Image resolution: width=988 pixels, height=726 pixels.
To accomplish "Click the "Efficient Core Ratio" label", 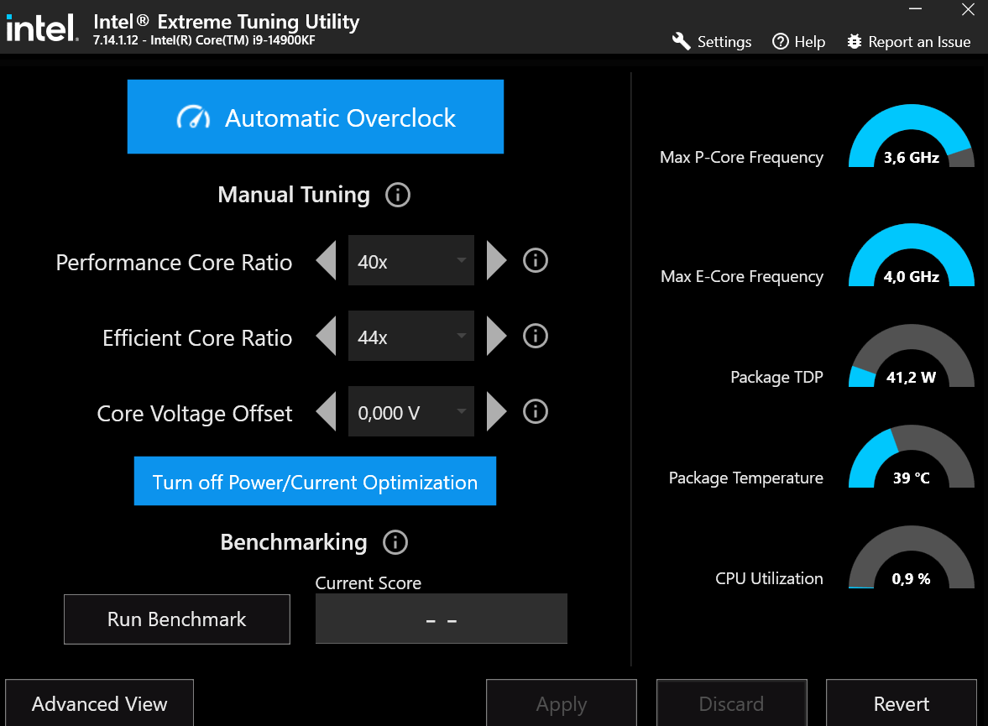I will coord(197,337).
